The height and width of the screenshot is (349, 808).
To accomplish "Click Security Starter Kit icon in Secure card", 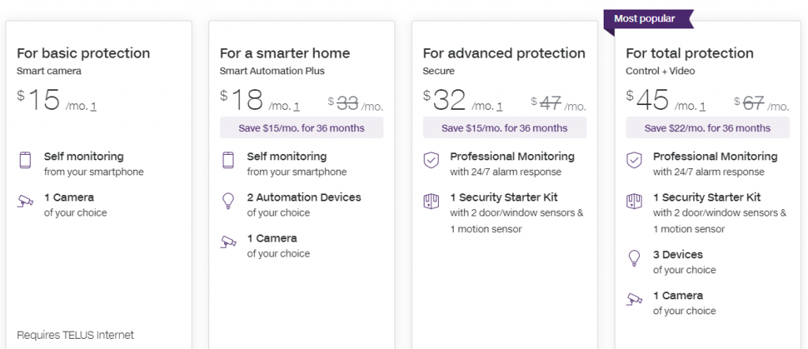I will [431, 201].
